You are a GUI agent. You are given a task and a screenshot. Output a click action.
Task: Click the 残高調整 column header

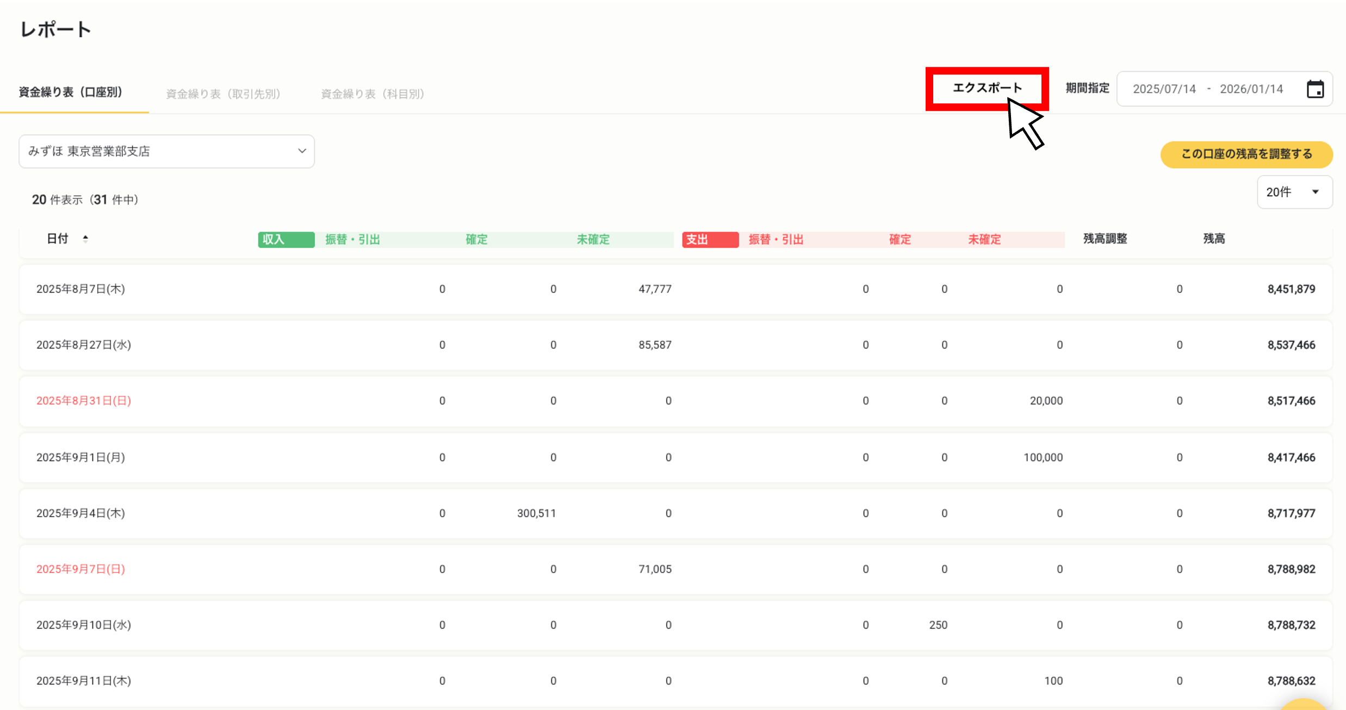(1105, 239)
